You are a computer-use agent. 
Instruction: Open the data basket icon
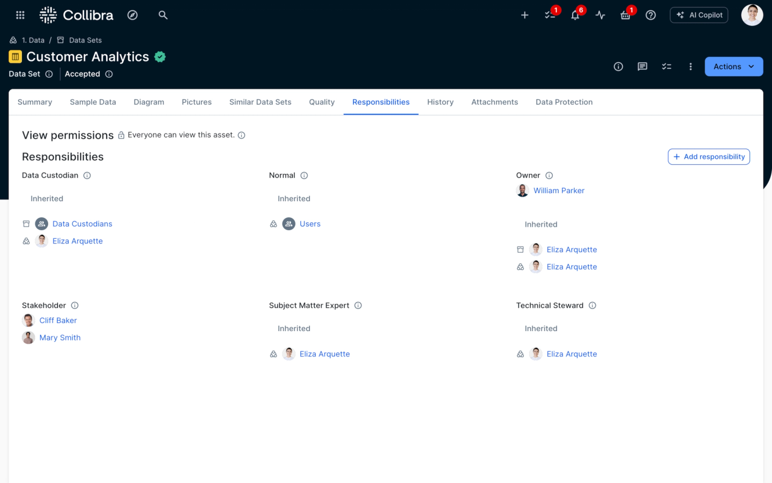coord(625,15)
